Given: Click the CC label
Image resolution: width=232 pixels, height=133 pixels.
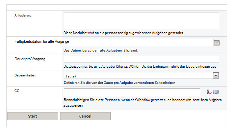Looking at the screenshot, I should click(17, 91).
